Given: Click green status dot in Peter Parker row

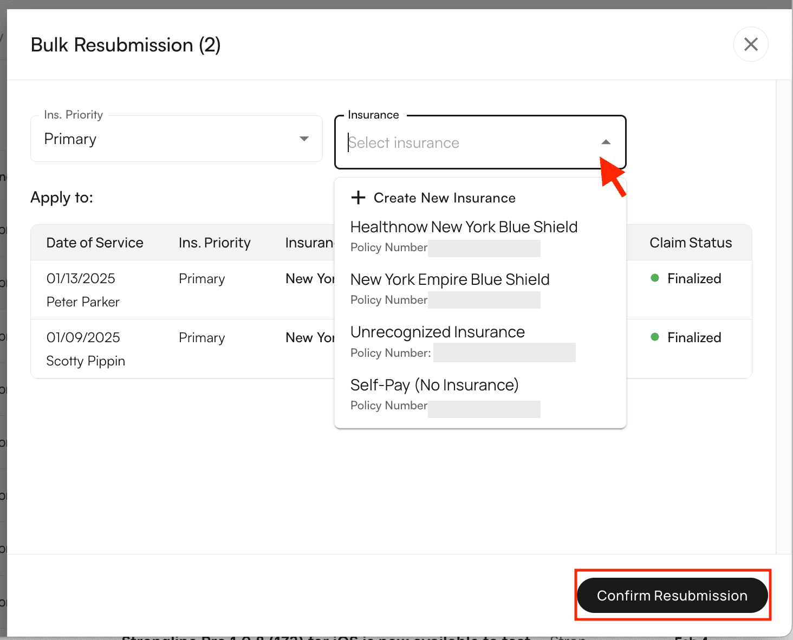Looking at the screenshot, I should (655, 278).
